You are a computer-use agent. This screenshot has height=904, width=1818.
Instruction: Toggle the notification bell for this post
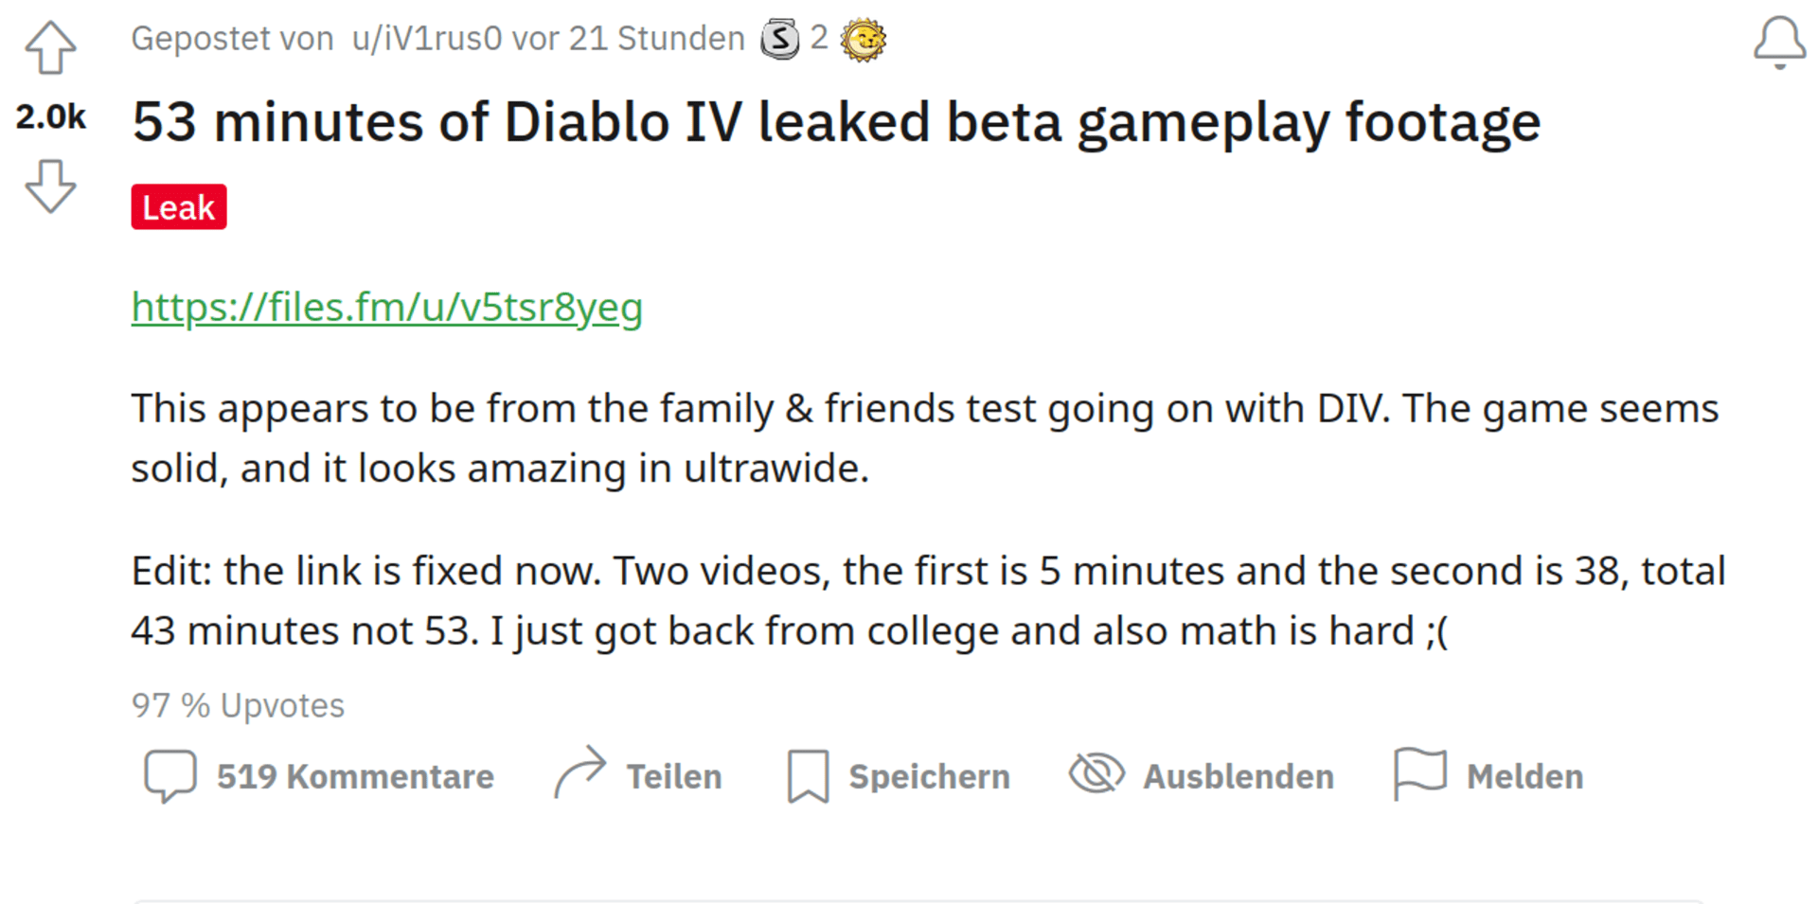tap(1779, 43)
